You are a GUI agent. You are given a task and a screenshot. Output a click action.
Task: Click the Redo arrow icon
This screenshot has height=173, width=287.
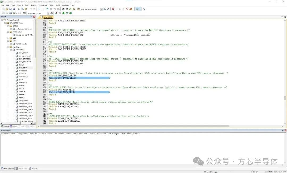tap(34, 9)
